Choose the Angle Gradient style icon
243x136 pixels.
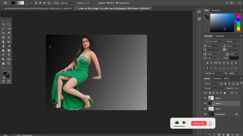click(x=40, y=3)
